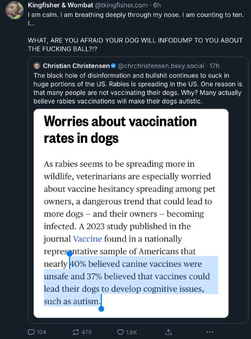Open the @chrchristensen.bsky.social handle
Viewport: 251px width, 339px height.
tap(161, 66)
